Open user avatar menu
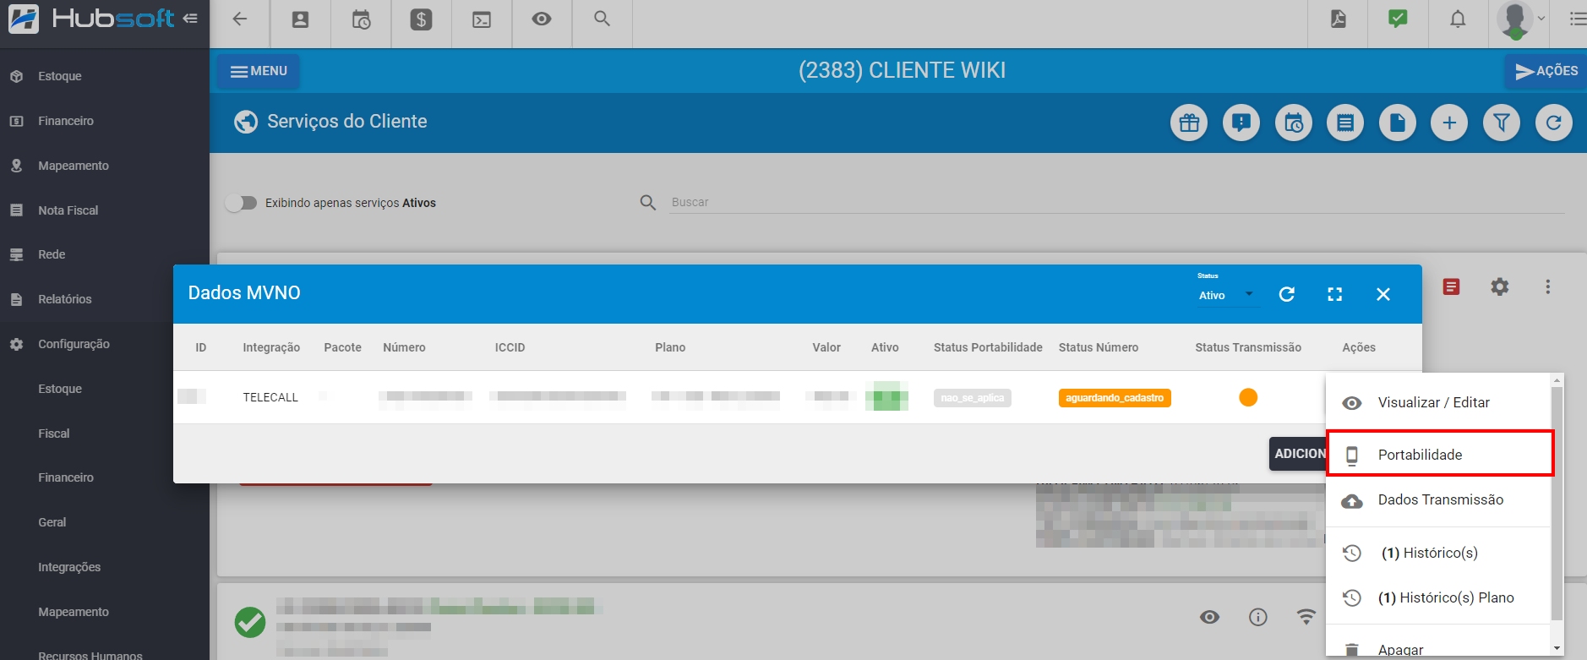 coord(1519,19)
